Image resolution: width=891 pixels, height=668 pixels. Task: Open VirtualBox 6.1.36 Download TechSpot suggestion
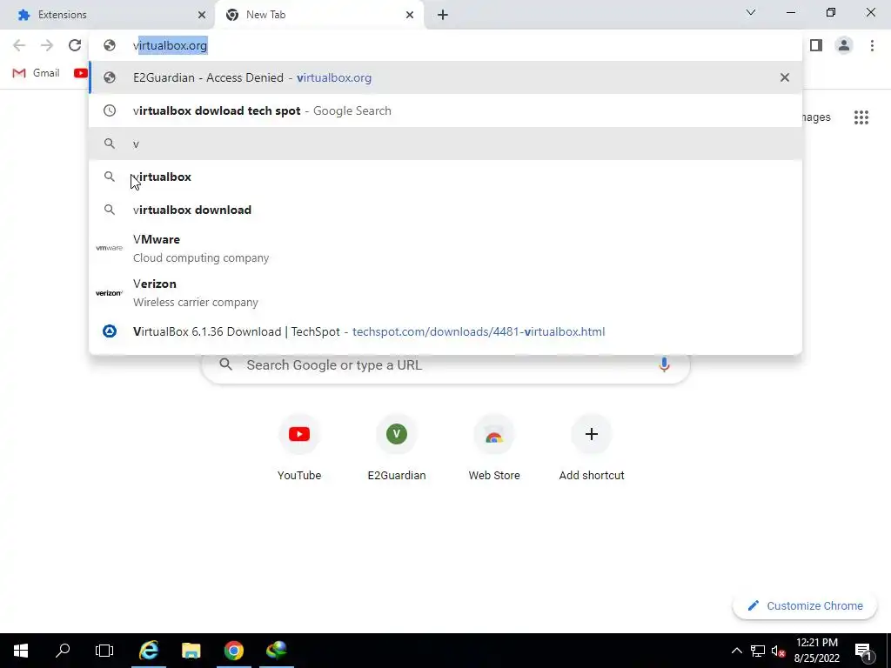coord(445,331)
